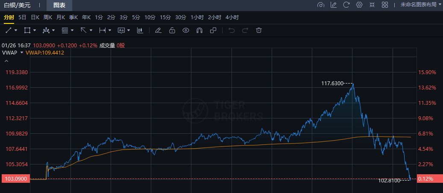This screenshot has width=443, height=193.
Task: Click the 图表 chart button
Action: [59, 5]
